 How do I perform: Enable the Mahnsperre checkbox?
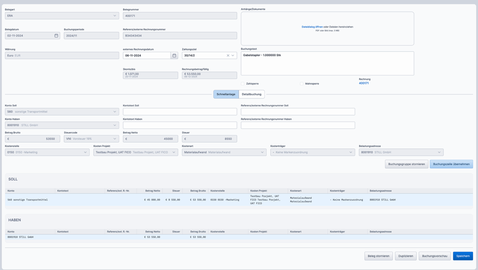(x=301, y=84)
